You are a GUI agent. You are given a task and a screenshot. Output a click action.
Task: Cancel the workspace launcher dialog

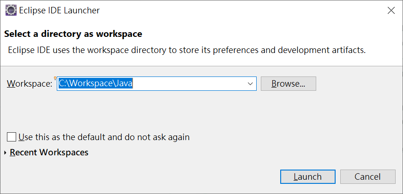pyautogui.click(x=367, y=176)
